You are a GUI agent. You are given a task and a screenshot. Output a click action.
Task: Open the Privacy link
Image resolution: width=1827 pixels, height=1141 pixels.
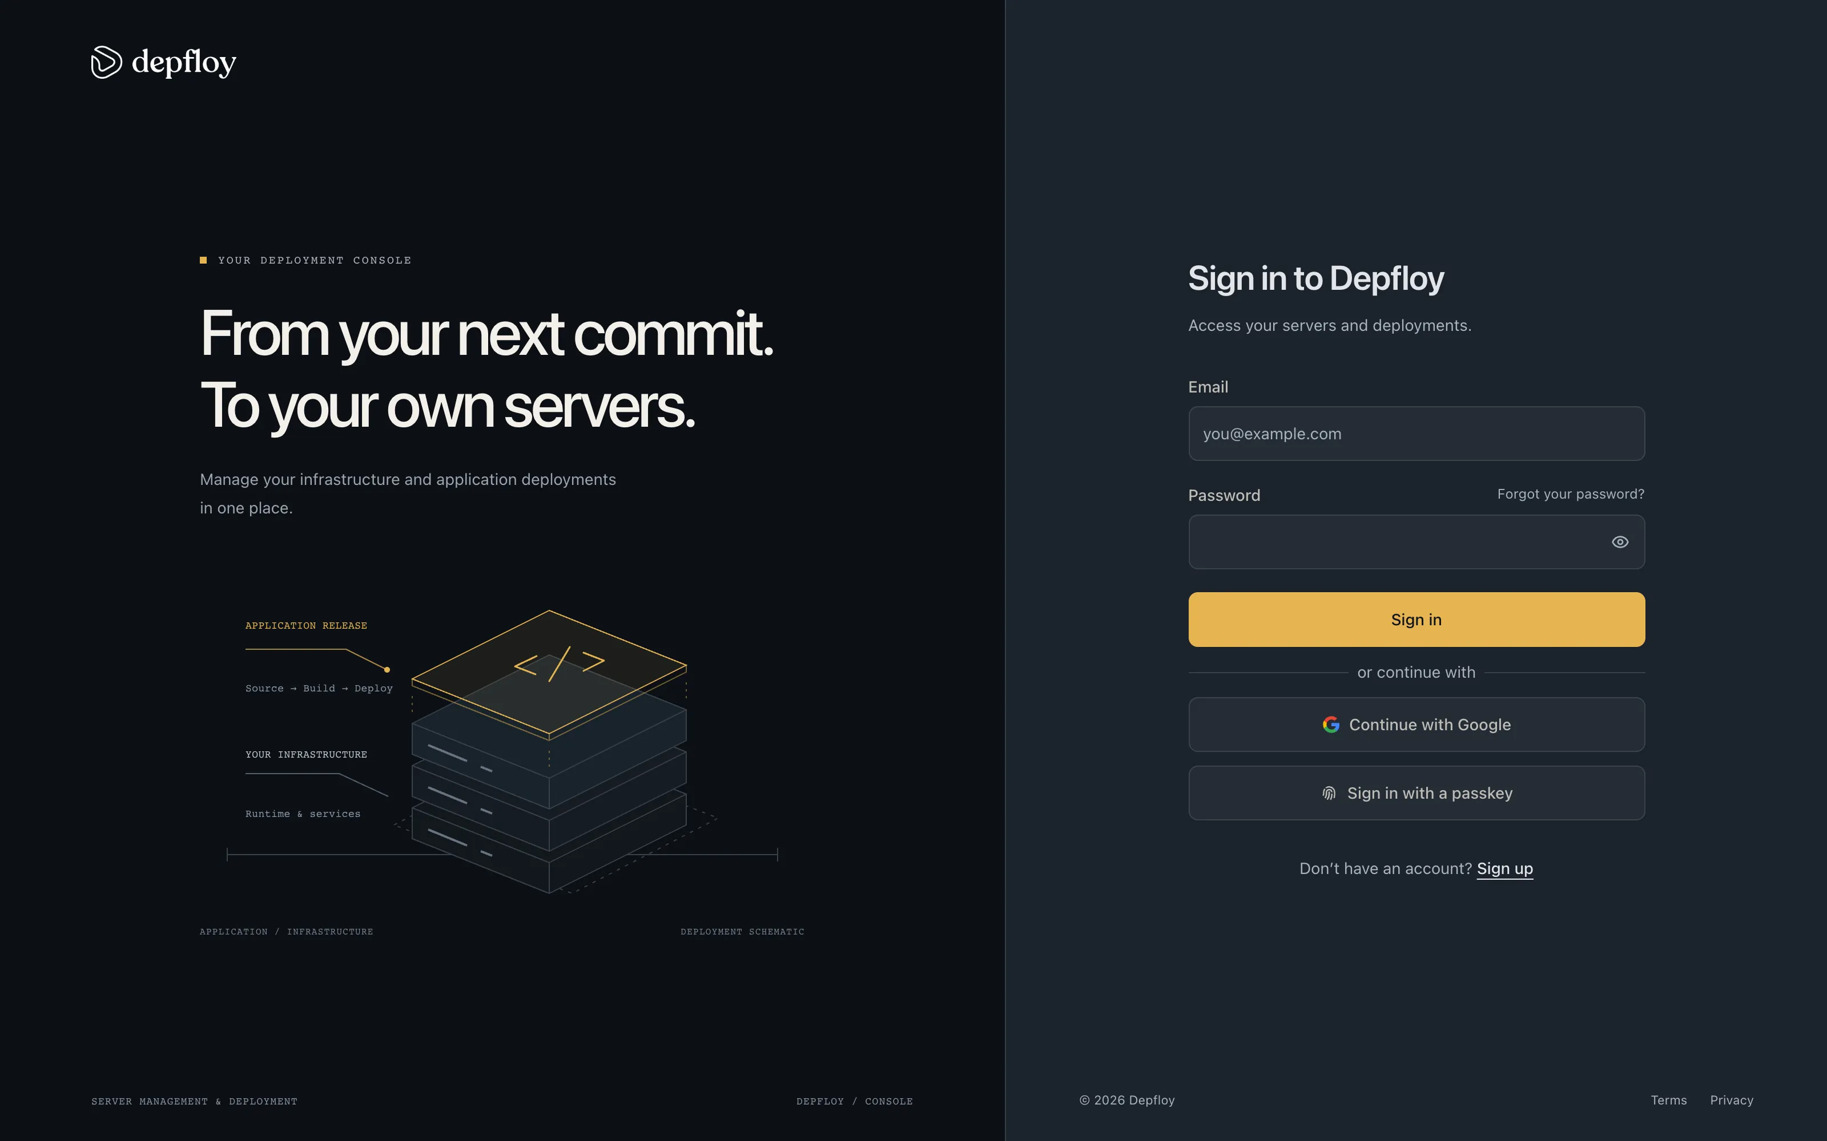pyautogui.click(x=1731, y=1100)
